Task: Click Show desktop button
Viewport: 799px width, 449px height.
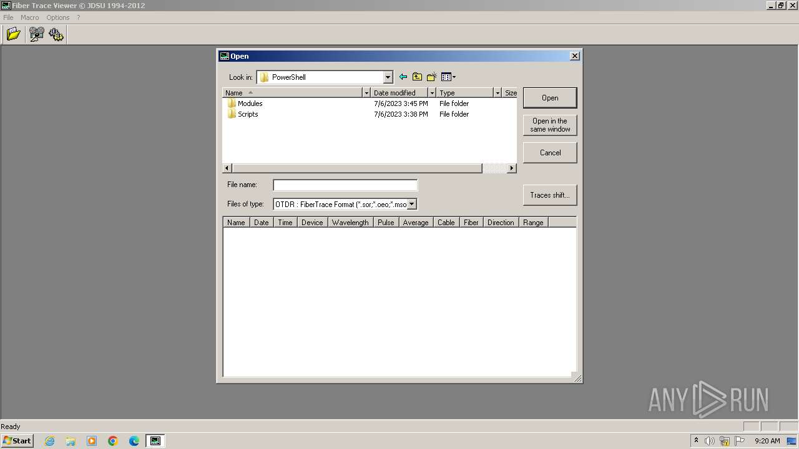Action: [792, 441]
